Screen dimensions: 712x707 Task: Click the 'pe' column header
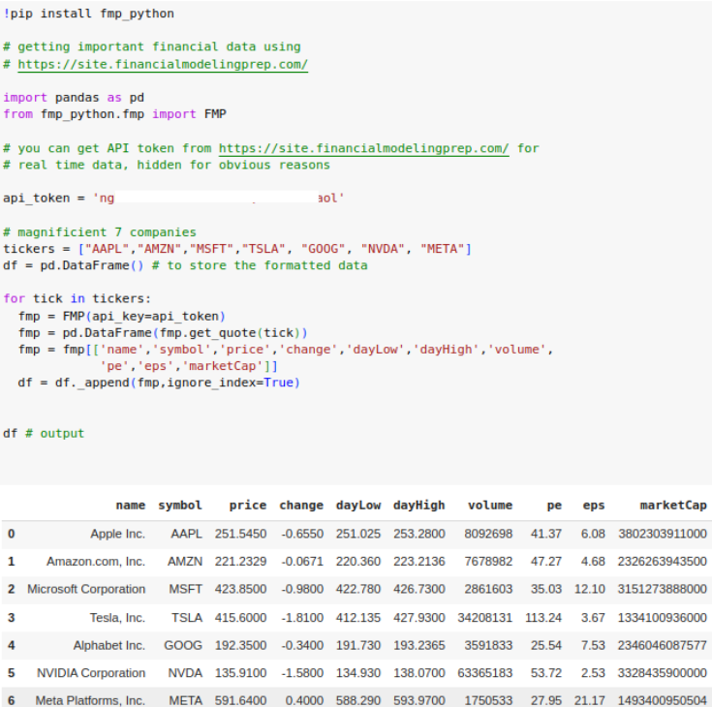[554, 506]
